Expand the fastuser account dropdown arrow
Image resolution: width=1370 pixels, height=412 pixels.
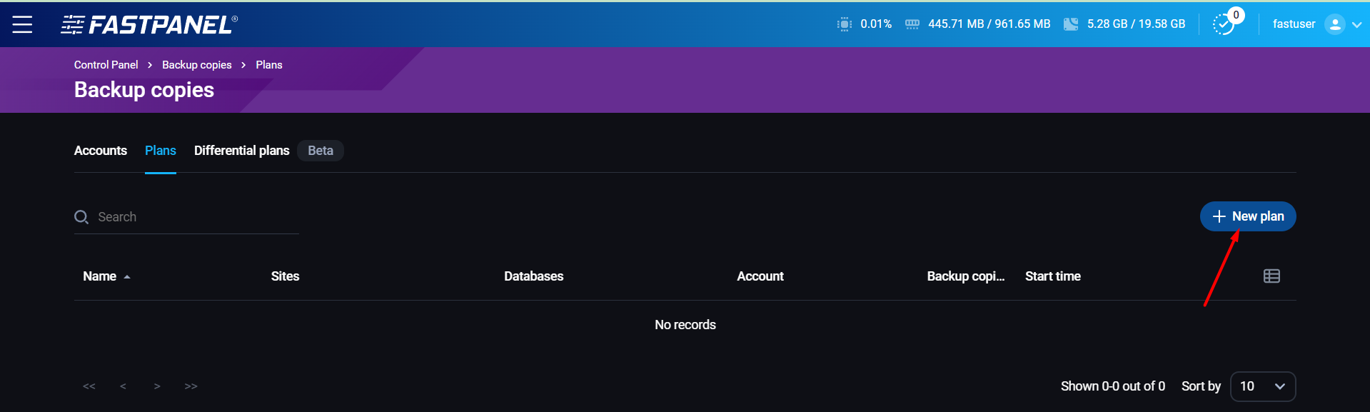[x=1356, y=25]
